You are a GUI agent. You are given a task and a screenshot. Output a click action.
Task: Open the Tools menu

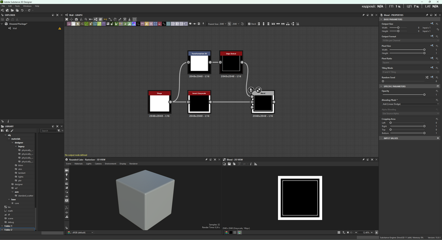point(17,6)
